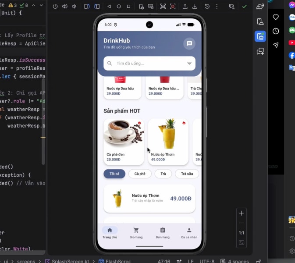Click the 3 warnings indicator in editor

tap(13, 5)
